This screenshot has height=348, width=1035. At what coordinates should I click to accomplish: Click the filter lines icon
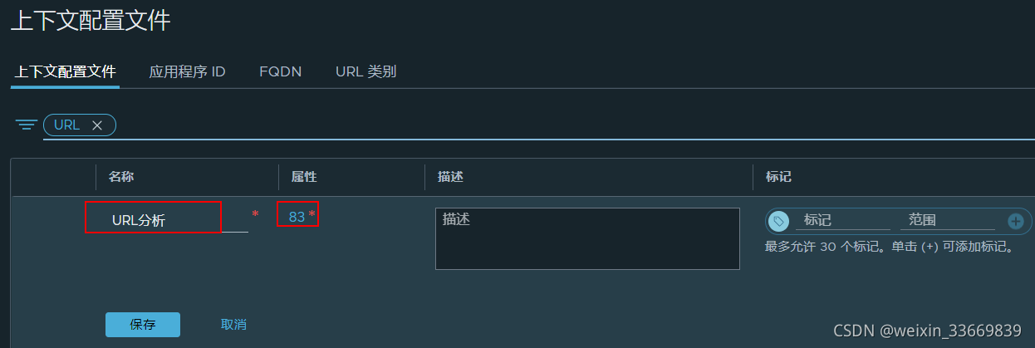pyautogui.click(x=27, y=125)
